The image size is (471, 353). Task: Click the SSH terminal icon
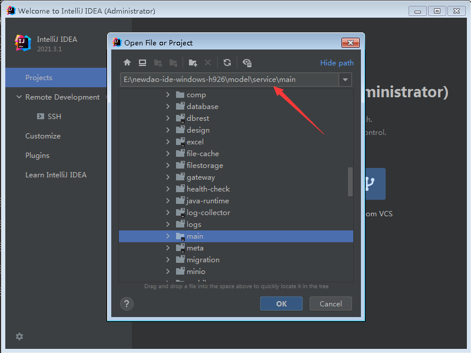click(40, 116)
